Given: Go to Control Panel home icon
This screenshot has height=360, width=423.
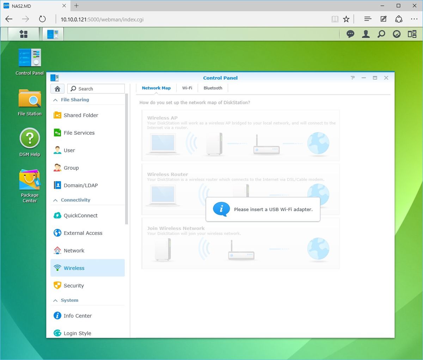Looking at the screenshot, I should pos(57,89).
